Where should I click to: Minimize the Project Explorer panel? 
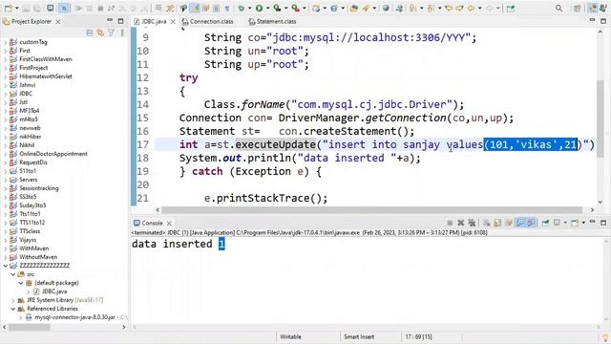[x=110, y=20]
